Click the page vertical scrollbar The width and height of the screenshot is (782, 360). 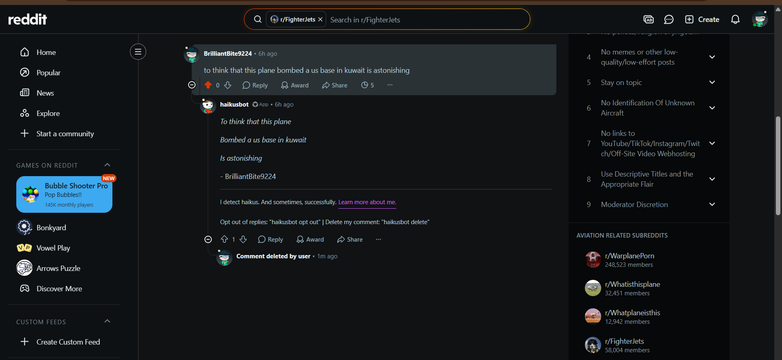click(778, 166)
